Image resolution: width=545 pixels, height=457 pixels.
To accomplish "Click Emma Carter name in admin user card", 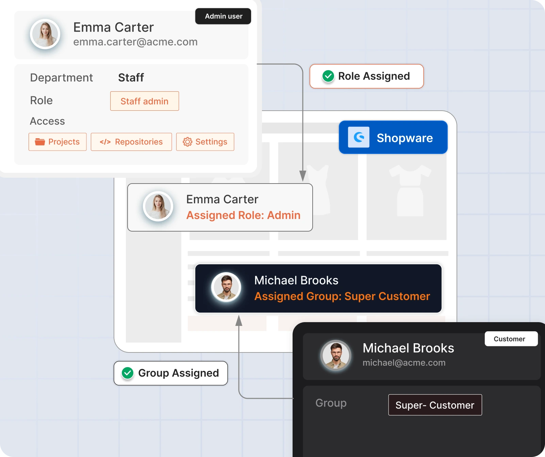I will pos(114,27).
